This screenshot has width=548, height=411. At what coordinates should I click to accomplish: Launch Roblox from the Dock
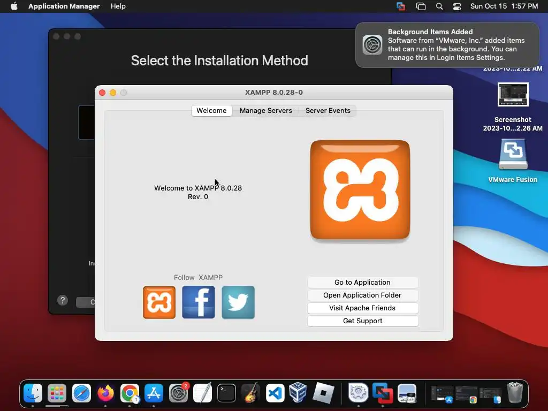click(x=323, y=393)
